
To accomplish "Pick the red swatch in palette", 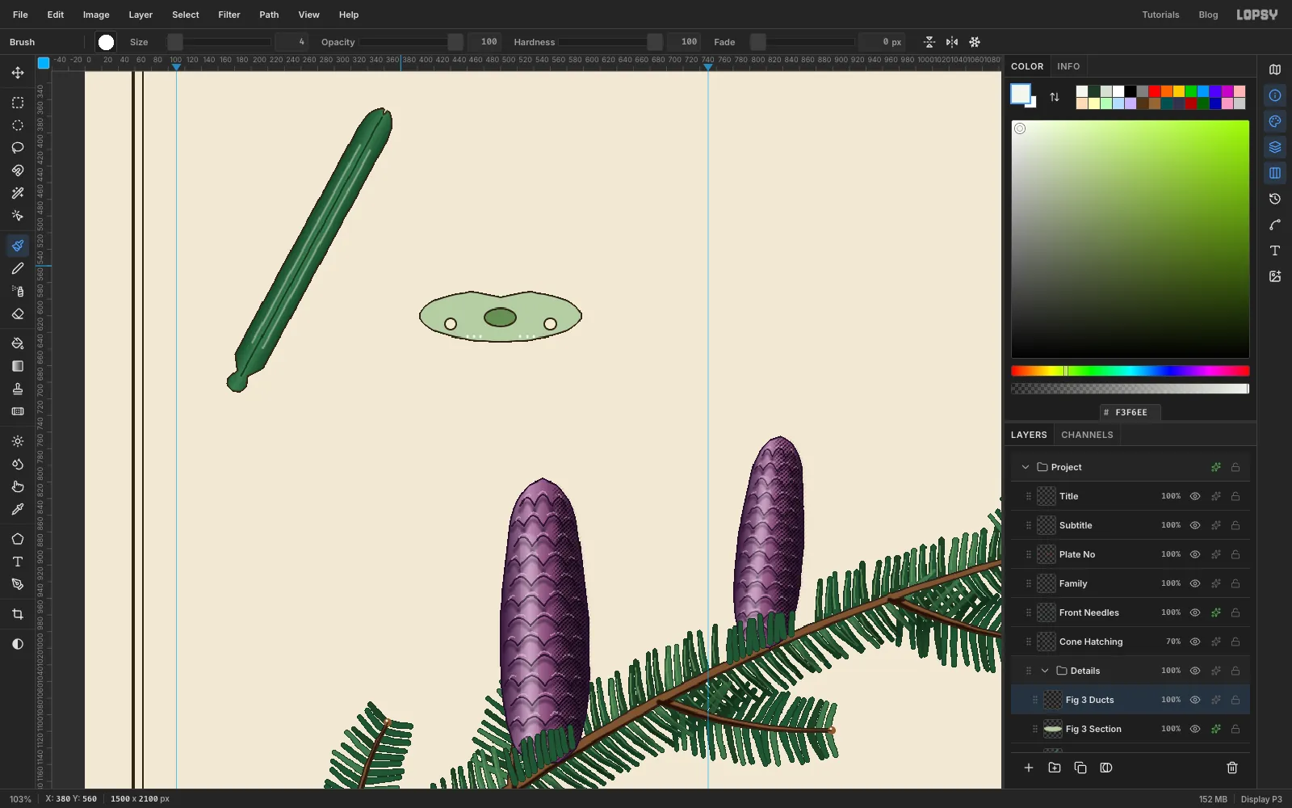I will point(1155,91).
